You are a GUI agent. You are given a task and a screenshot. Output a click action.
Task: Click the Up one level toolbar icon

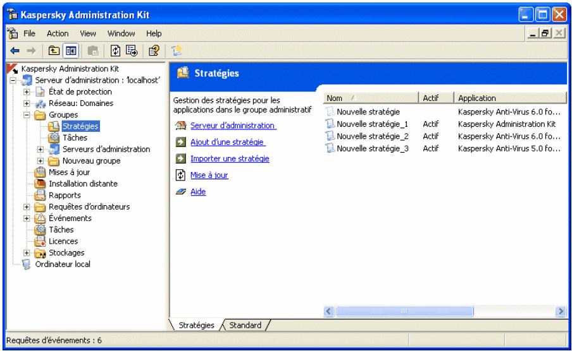[x=54, y=51]
